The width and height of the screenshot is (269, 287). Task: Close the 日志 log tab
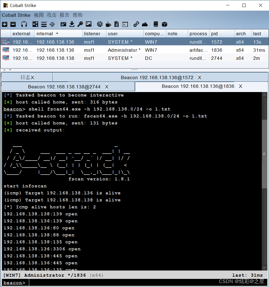pyautogui.click(x=33, y=77)
